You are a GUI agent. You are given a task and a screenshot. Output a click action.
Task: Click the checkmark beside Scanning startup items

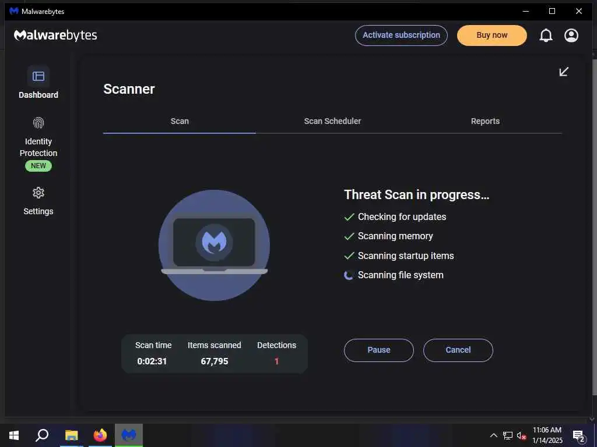pos(349,256)
